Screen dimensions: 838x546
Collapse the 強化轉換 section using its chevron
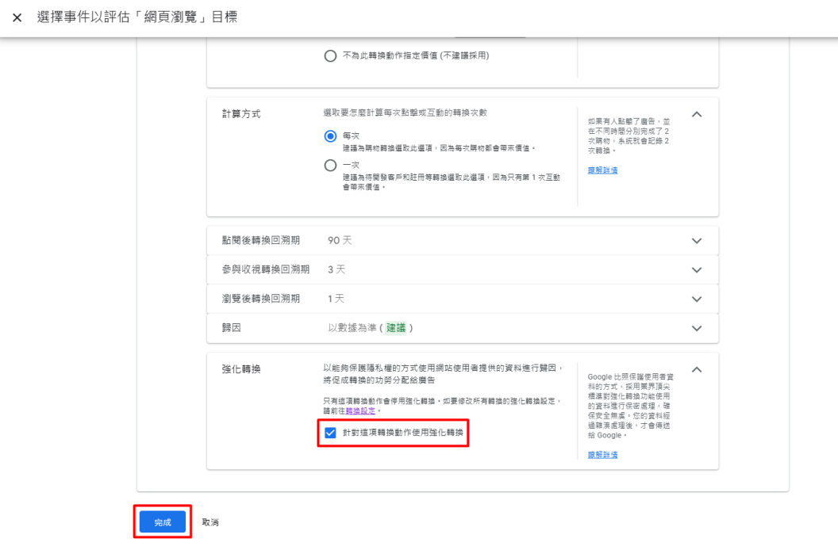[x=697, y=370]
